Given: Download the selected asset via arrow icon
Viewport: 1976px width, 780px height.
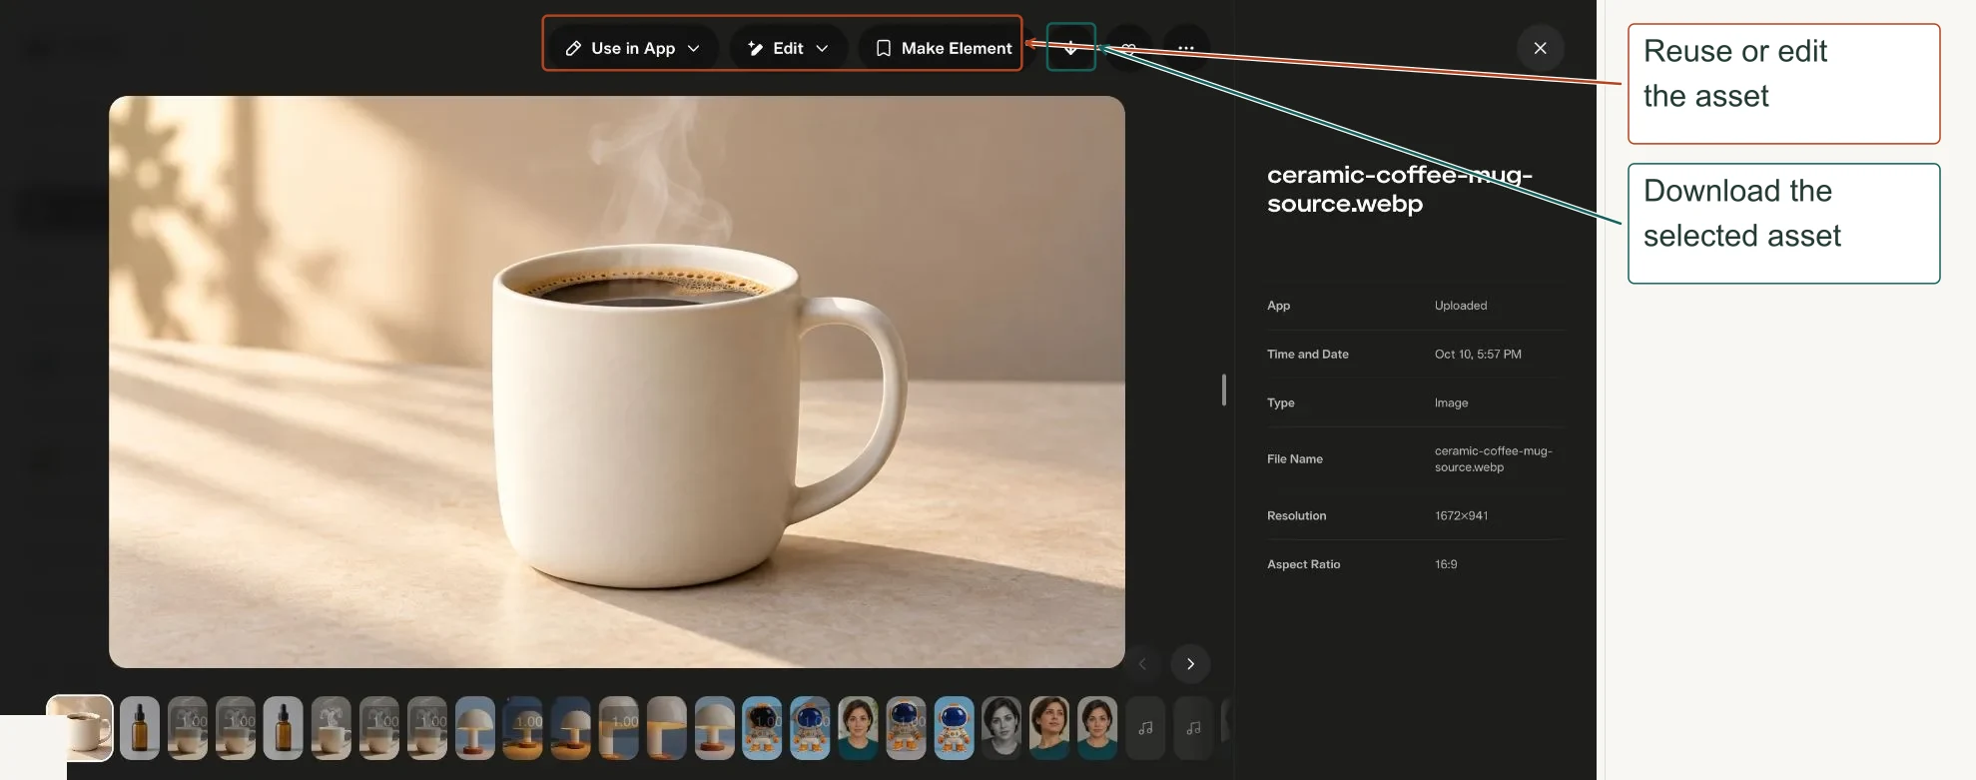Looking at the screenshot, I should point(1070,48).
